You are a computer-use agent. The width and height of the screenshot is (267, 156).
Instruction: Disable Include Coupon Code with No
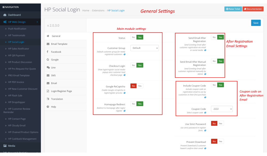click(x=214, y=85)
